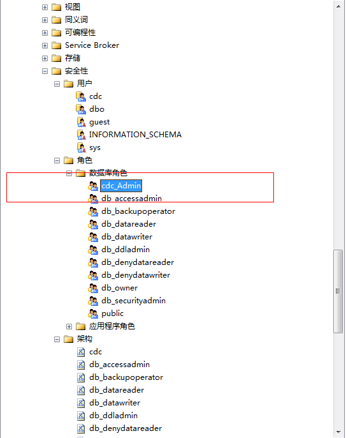
Task: Click the db_datareader role icon
Action: 93,224
